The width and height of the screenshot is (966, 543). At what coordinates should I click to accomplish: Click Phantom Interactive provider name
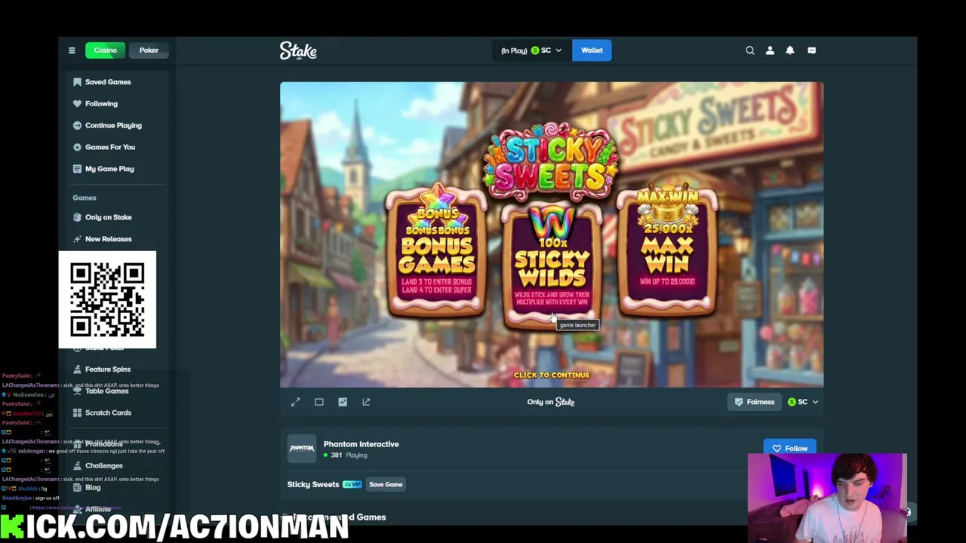(361, 444)
